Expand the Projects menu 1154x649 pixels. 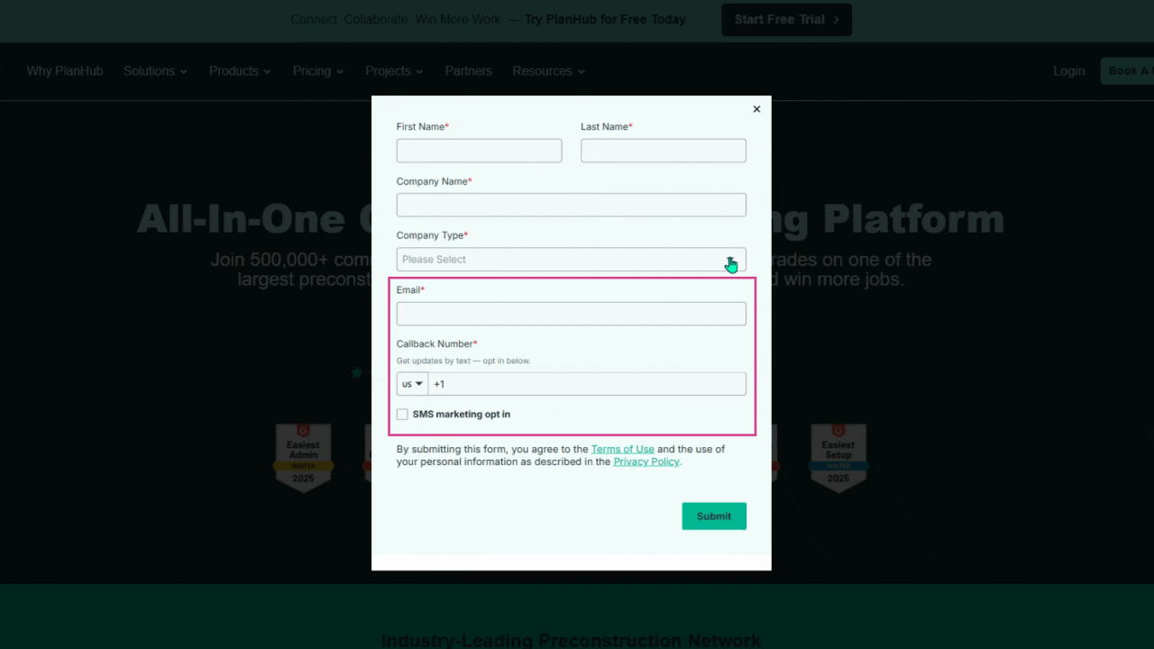tap(394, 71)
